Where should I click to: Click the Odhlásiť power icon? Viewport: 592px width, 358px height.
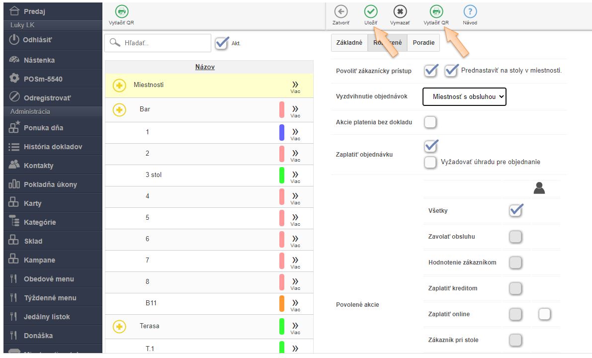[x=14, y=39]
